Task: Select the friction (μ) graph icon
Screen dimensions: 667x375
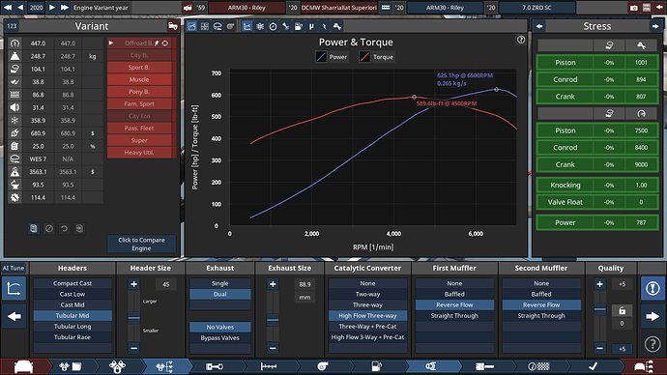Action: click(x=311, y=26)
